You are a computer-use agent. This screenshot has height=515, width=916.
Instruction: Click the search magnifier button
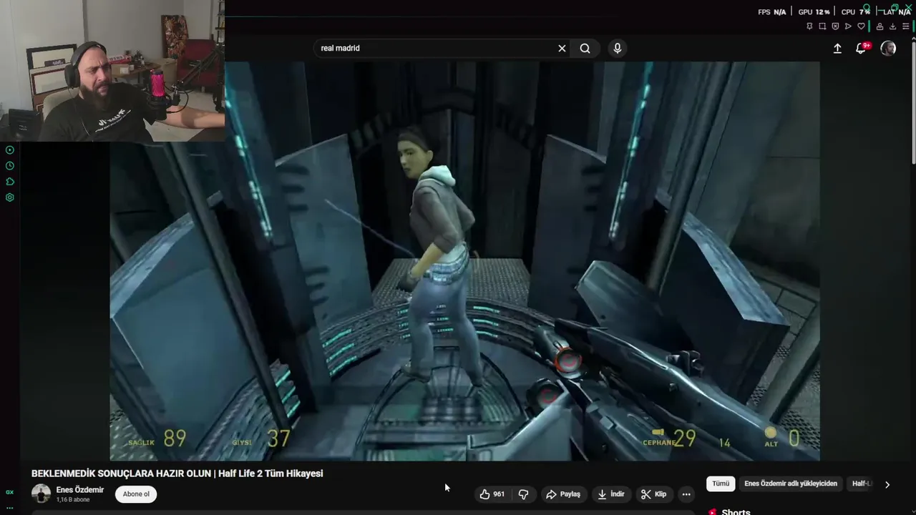click(585, 48)
